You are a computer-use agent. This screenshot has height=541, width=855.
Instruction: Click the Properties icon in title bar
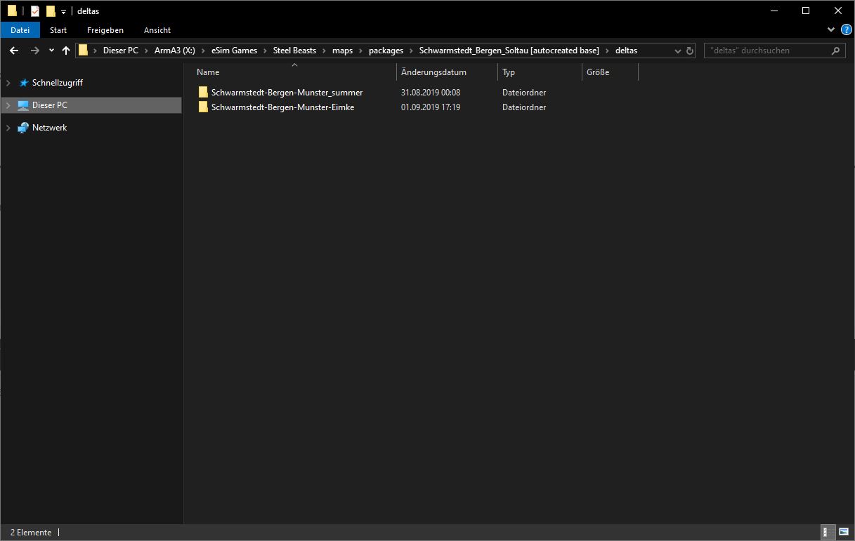tap(35, 11)
